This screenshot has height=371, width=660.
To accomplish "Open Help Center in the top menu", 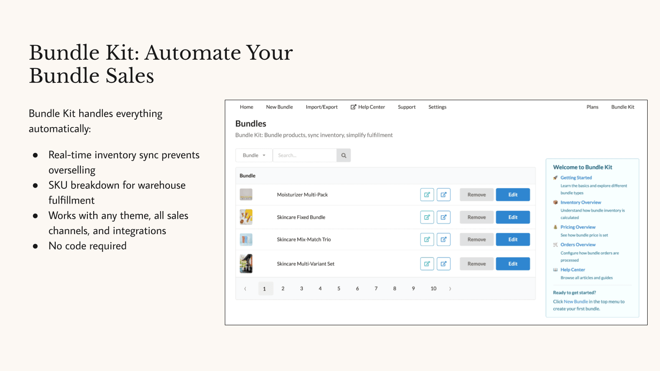I will point(368,107).
